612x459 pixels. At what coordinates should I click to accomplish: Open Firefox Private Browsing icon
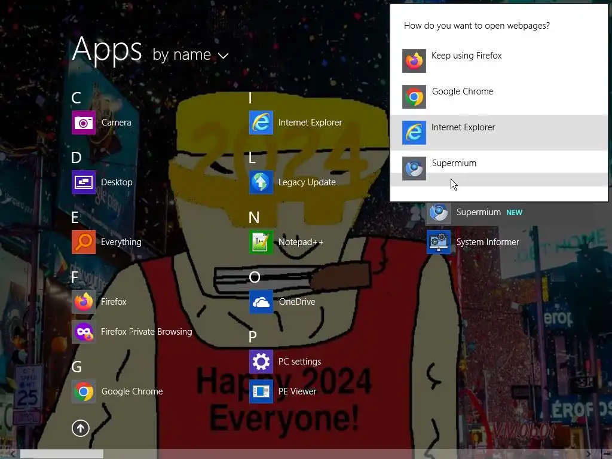tap(84, 332)
